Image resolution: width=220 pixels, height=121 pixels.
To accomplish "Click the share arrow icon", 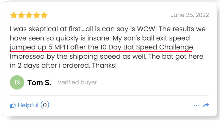I will (x=206, y=105).
